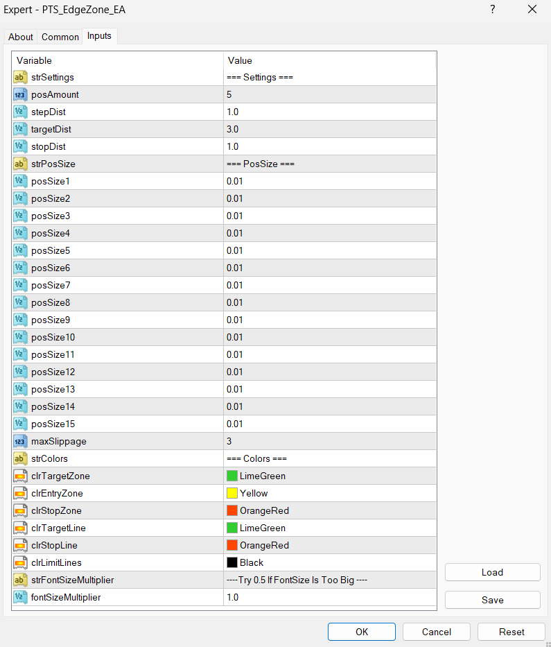Click the double icon beside posSize2
551x647 pixels.
pyautogui.click(x=20, y=198)
